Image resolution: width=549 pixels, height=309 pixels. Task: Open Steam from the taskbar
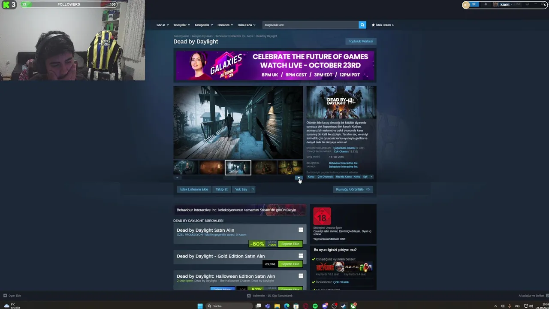coord(344,306)
